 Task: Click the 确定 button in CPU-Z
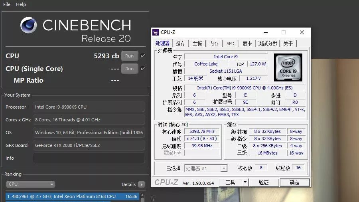pos(295,182)
